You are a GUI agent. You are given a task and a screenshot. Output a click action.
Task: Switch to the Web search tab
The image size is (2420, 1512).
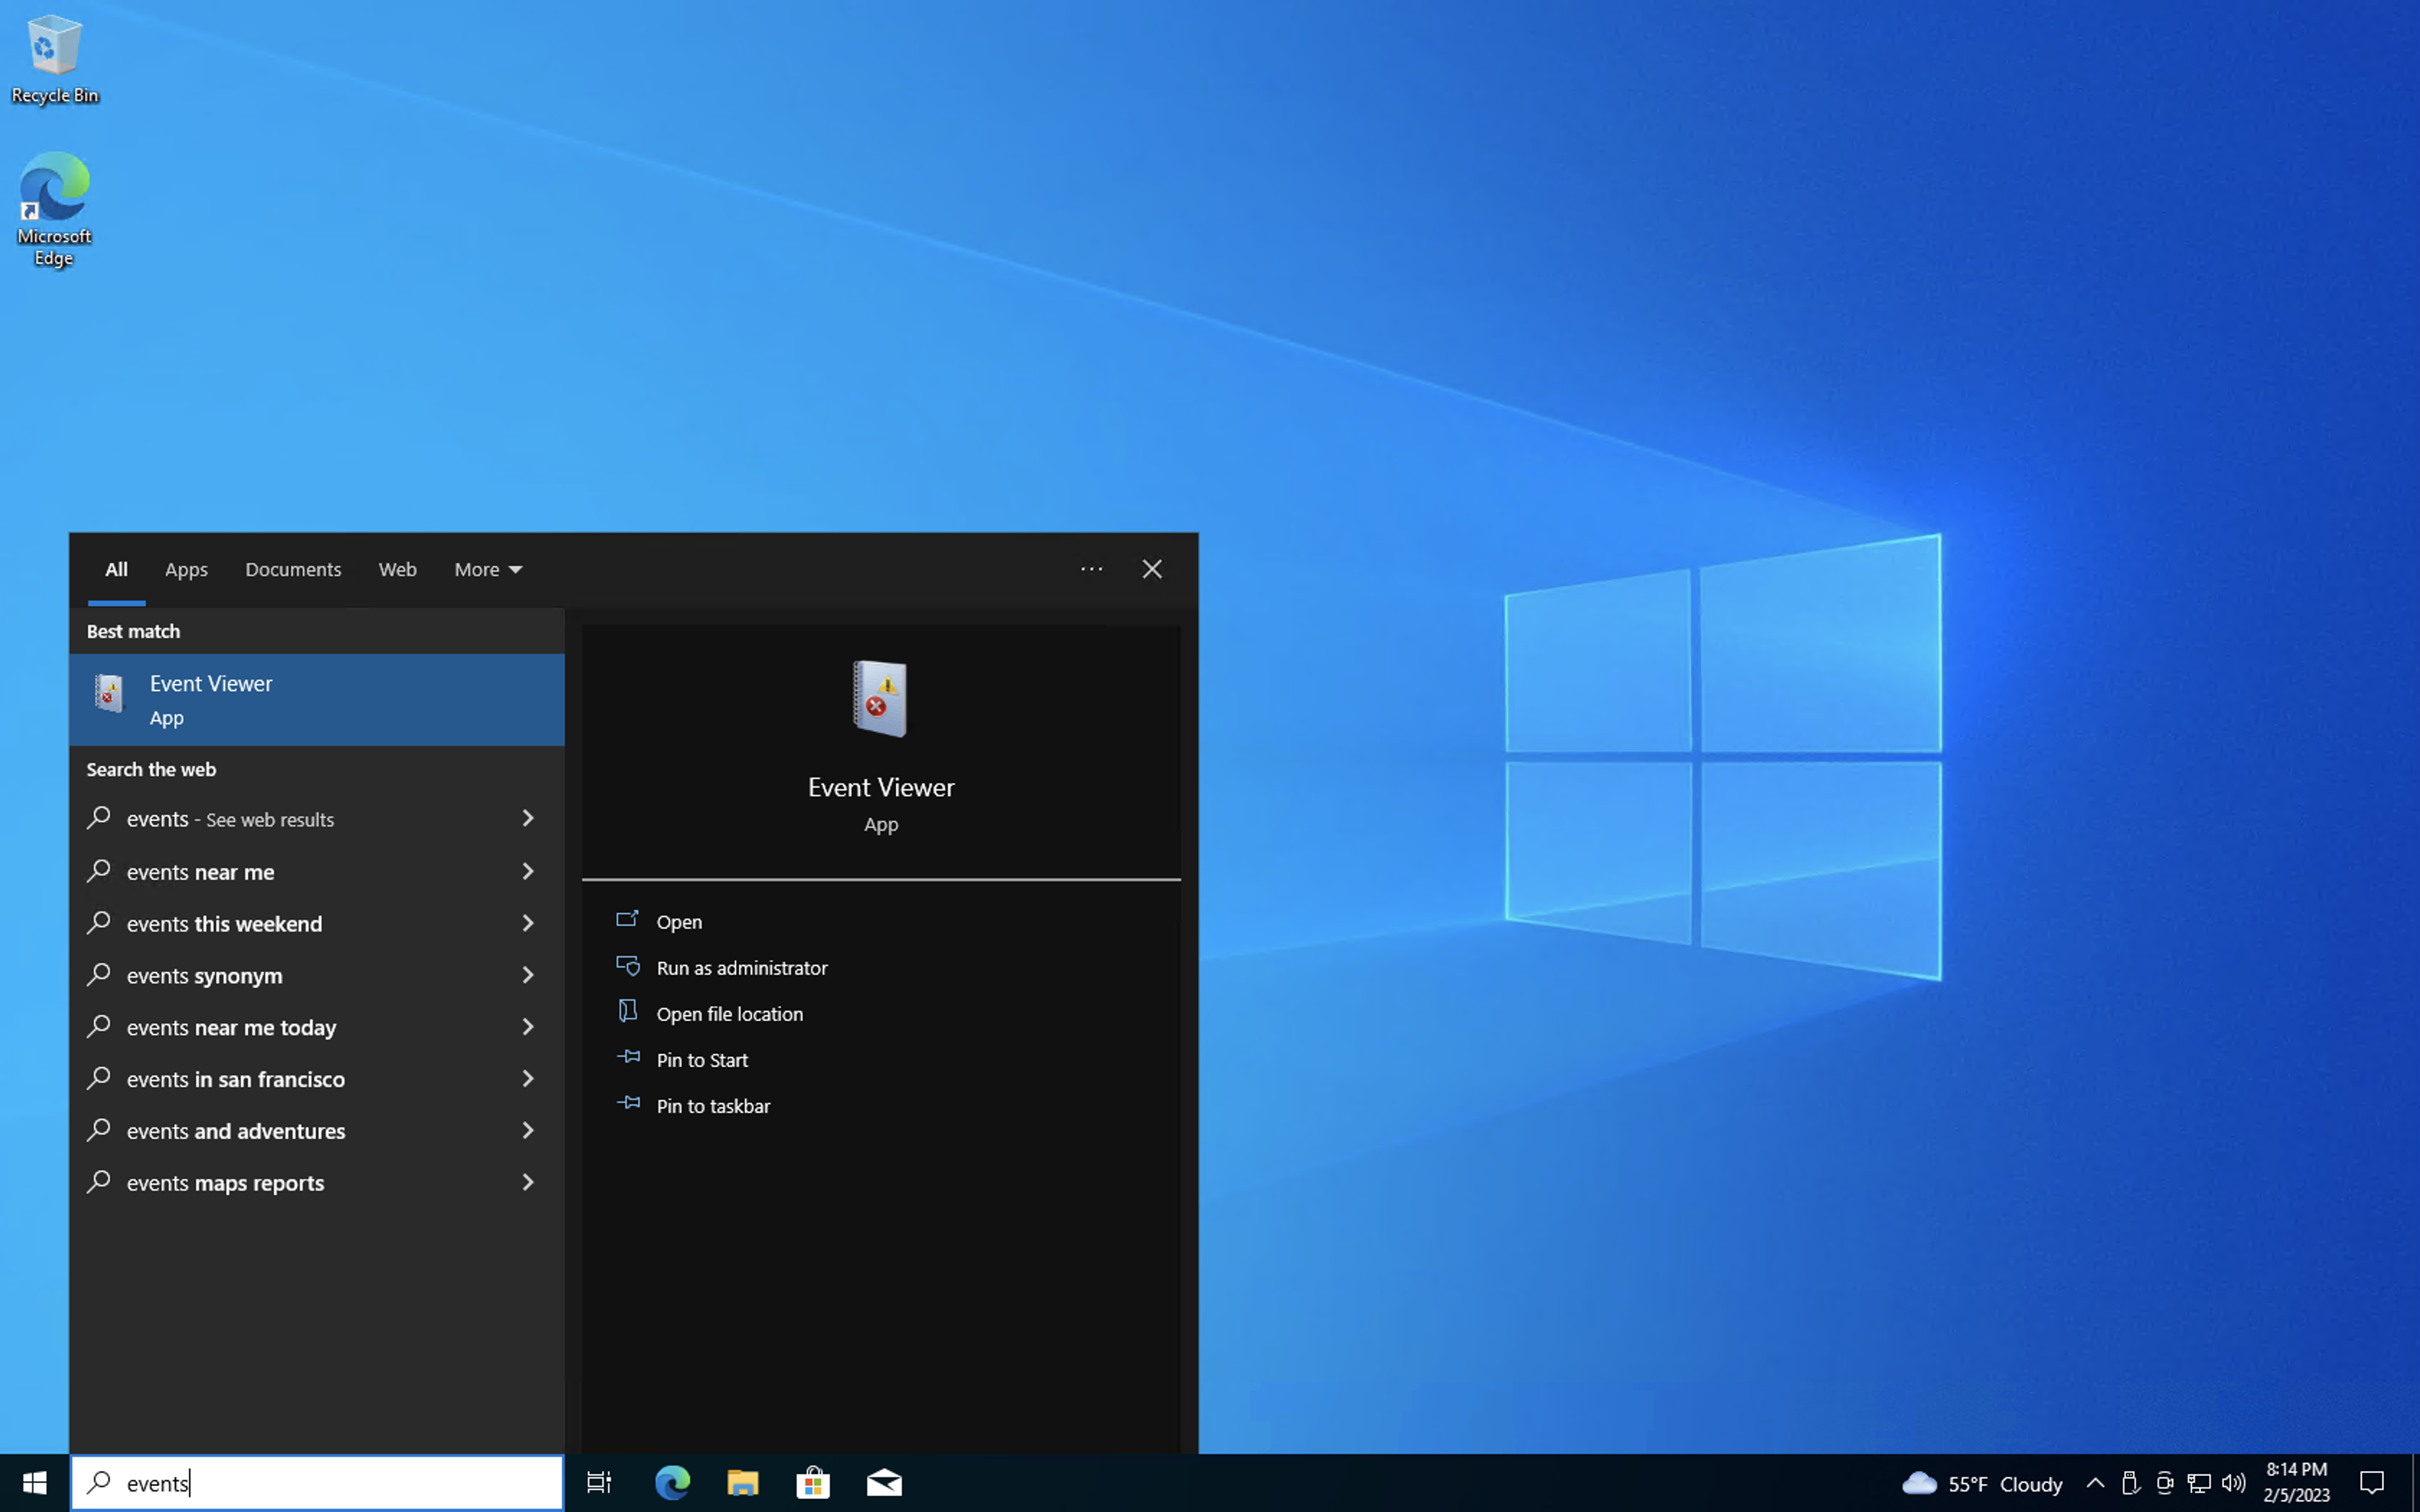tap(397, 569)
